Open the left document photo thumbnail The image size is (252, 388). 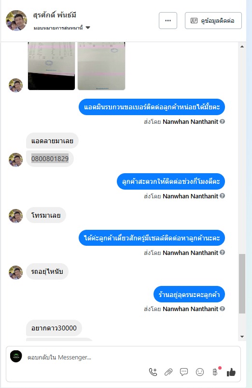pos(51,66)
